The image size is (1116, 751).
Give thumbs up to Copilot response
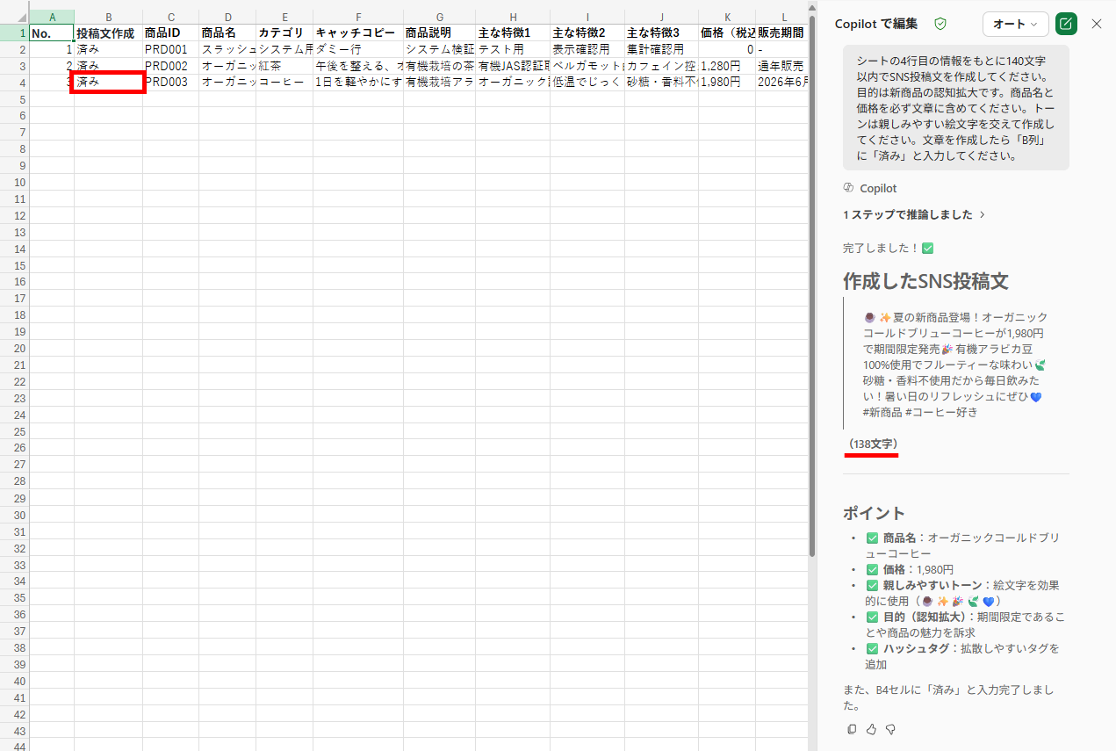(x=871, y=729)
